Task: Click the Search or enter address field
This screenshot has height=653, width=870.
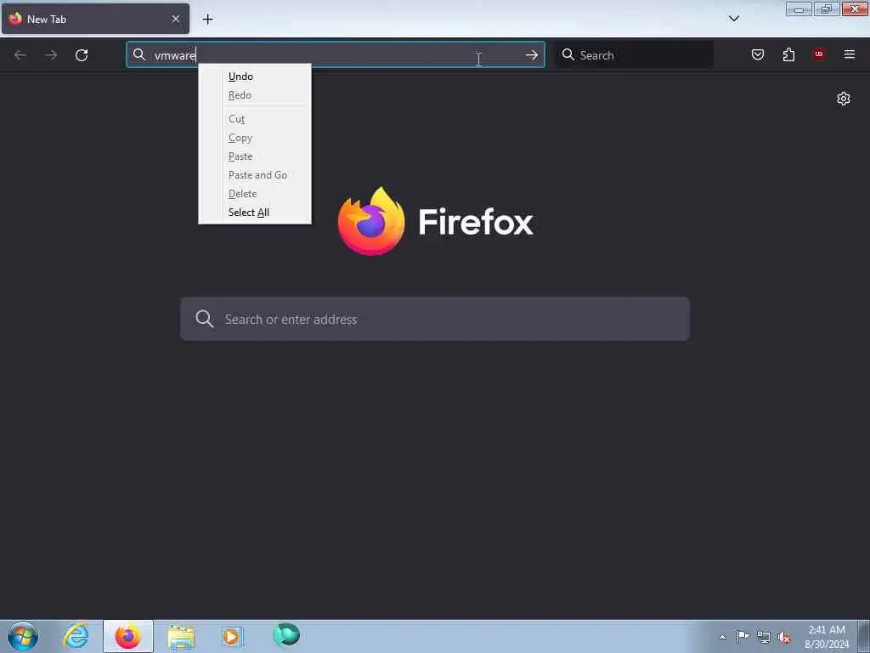Action: click(x=435, y=320)
